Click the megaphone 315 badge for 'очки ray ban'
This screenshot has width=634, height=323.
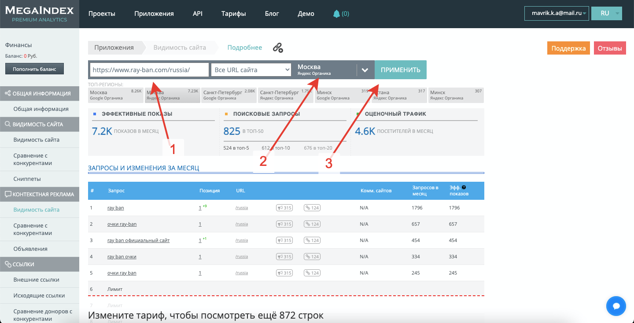click(284, 273)
